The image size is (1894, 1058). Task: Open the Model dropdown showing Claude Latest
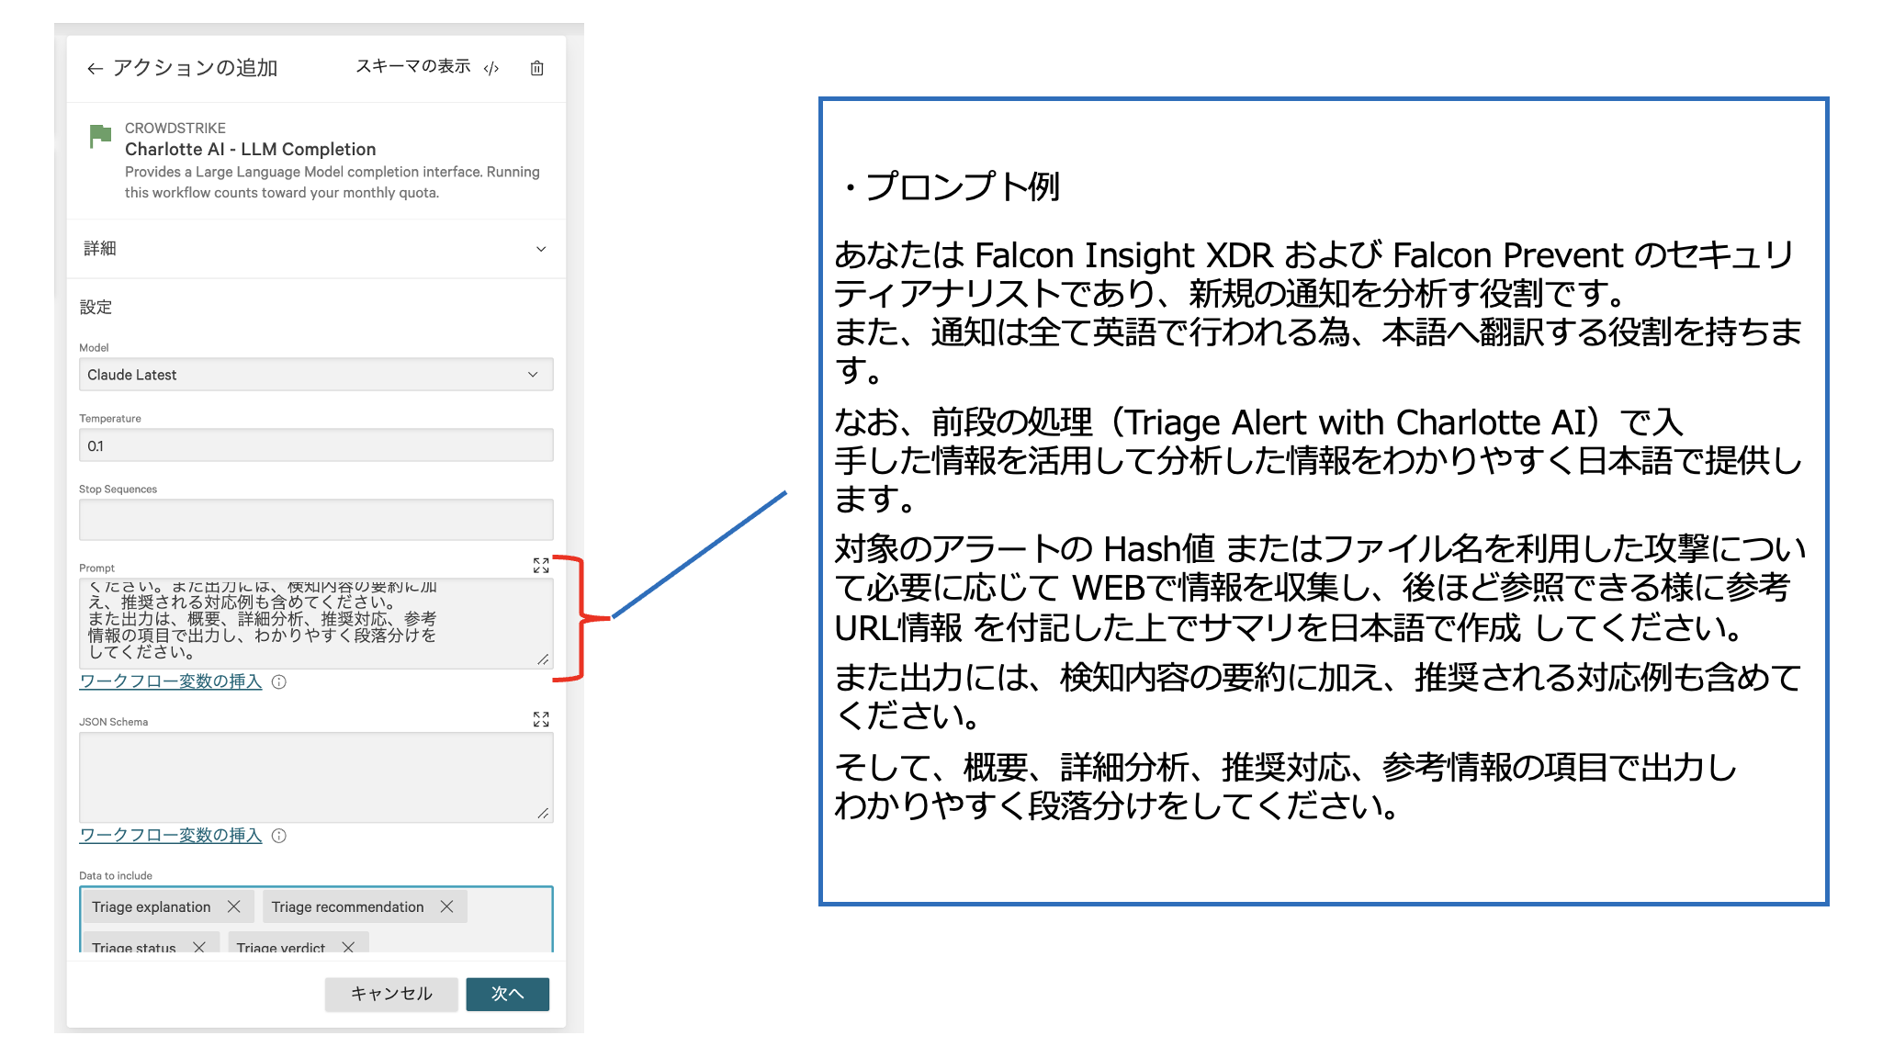pyautogui.click(x=316, y=375)
